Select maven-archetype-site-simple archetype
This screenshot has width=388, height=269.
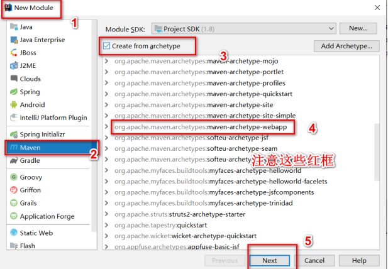point(205,116)
